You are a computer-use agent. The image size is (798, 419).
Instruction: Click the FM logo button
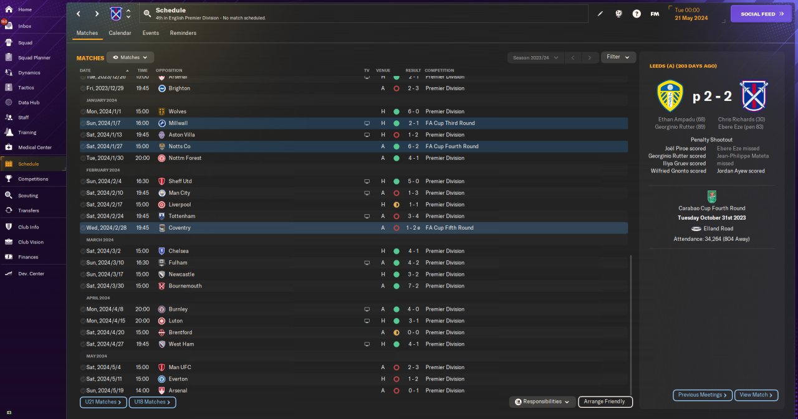(x=655, y=14)
